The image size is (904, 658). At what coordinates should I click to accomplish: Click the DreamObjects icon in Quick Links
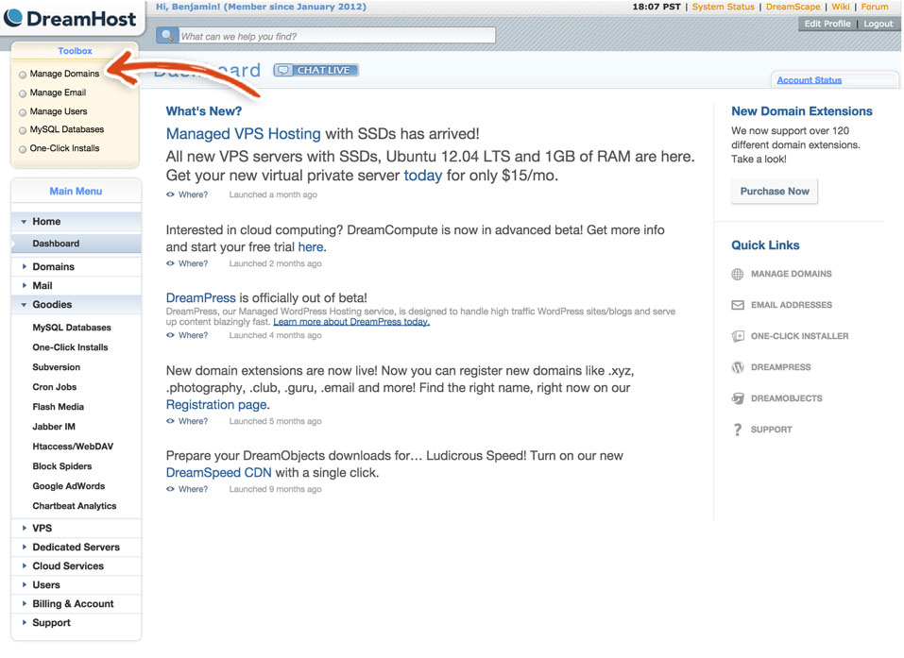tap(738, 398)
